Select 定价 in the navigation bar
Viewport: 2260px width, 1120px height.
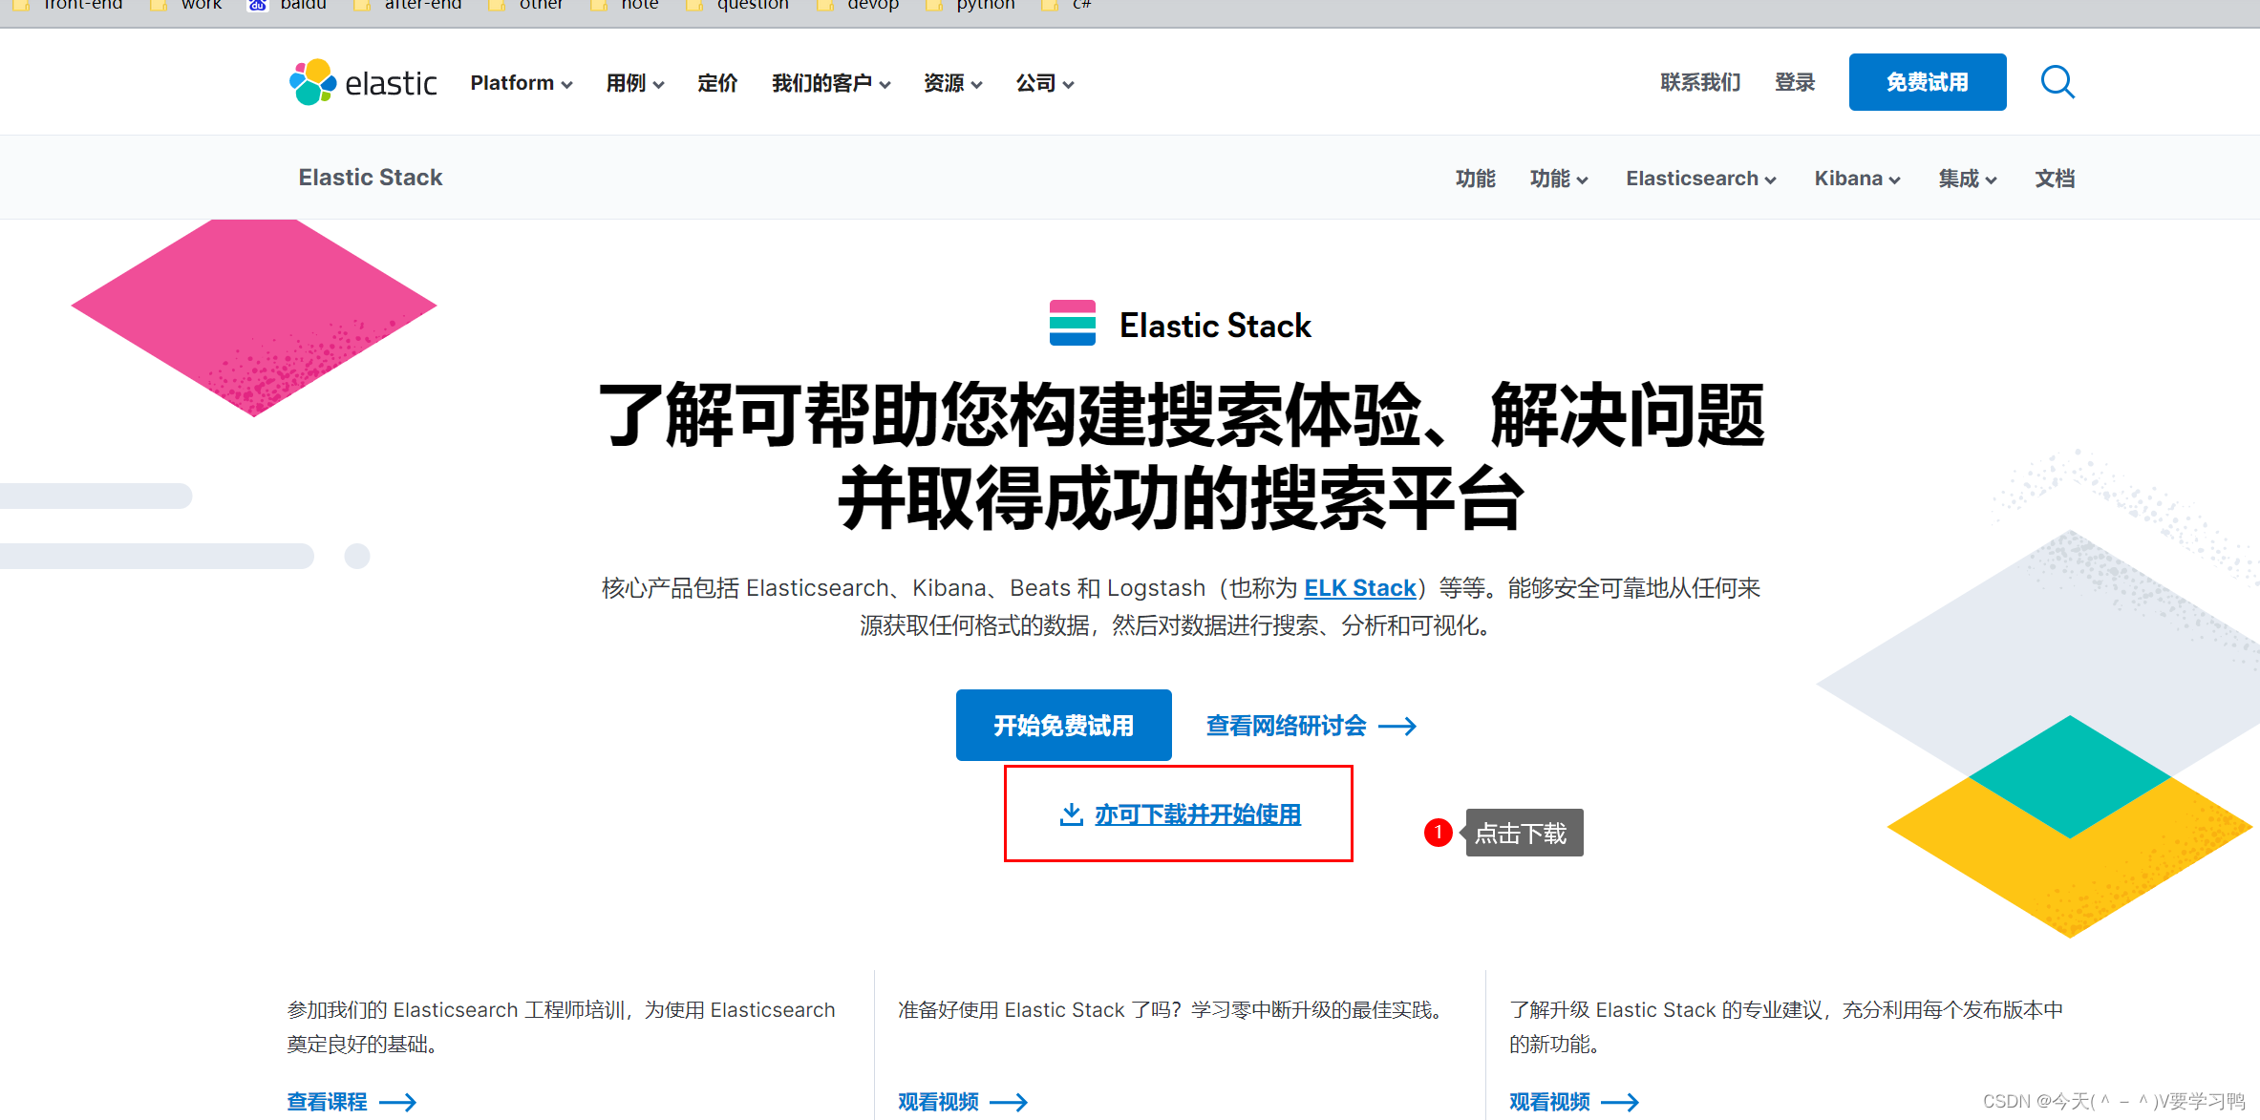[717, 82]
